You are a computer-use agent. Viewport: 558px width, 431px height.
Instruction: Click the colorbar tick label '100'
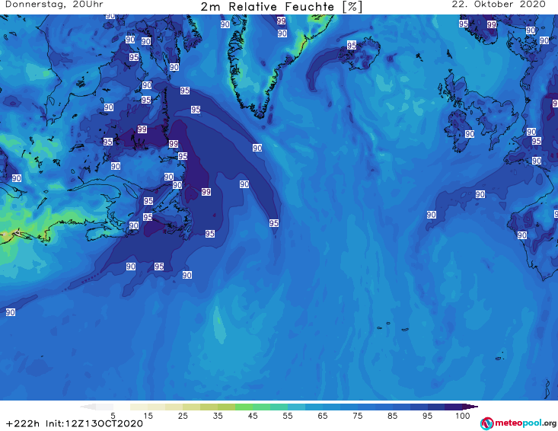pyautogui.click(x=462, y=416)
